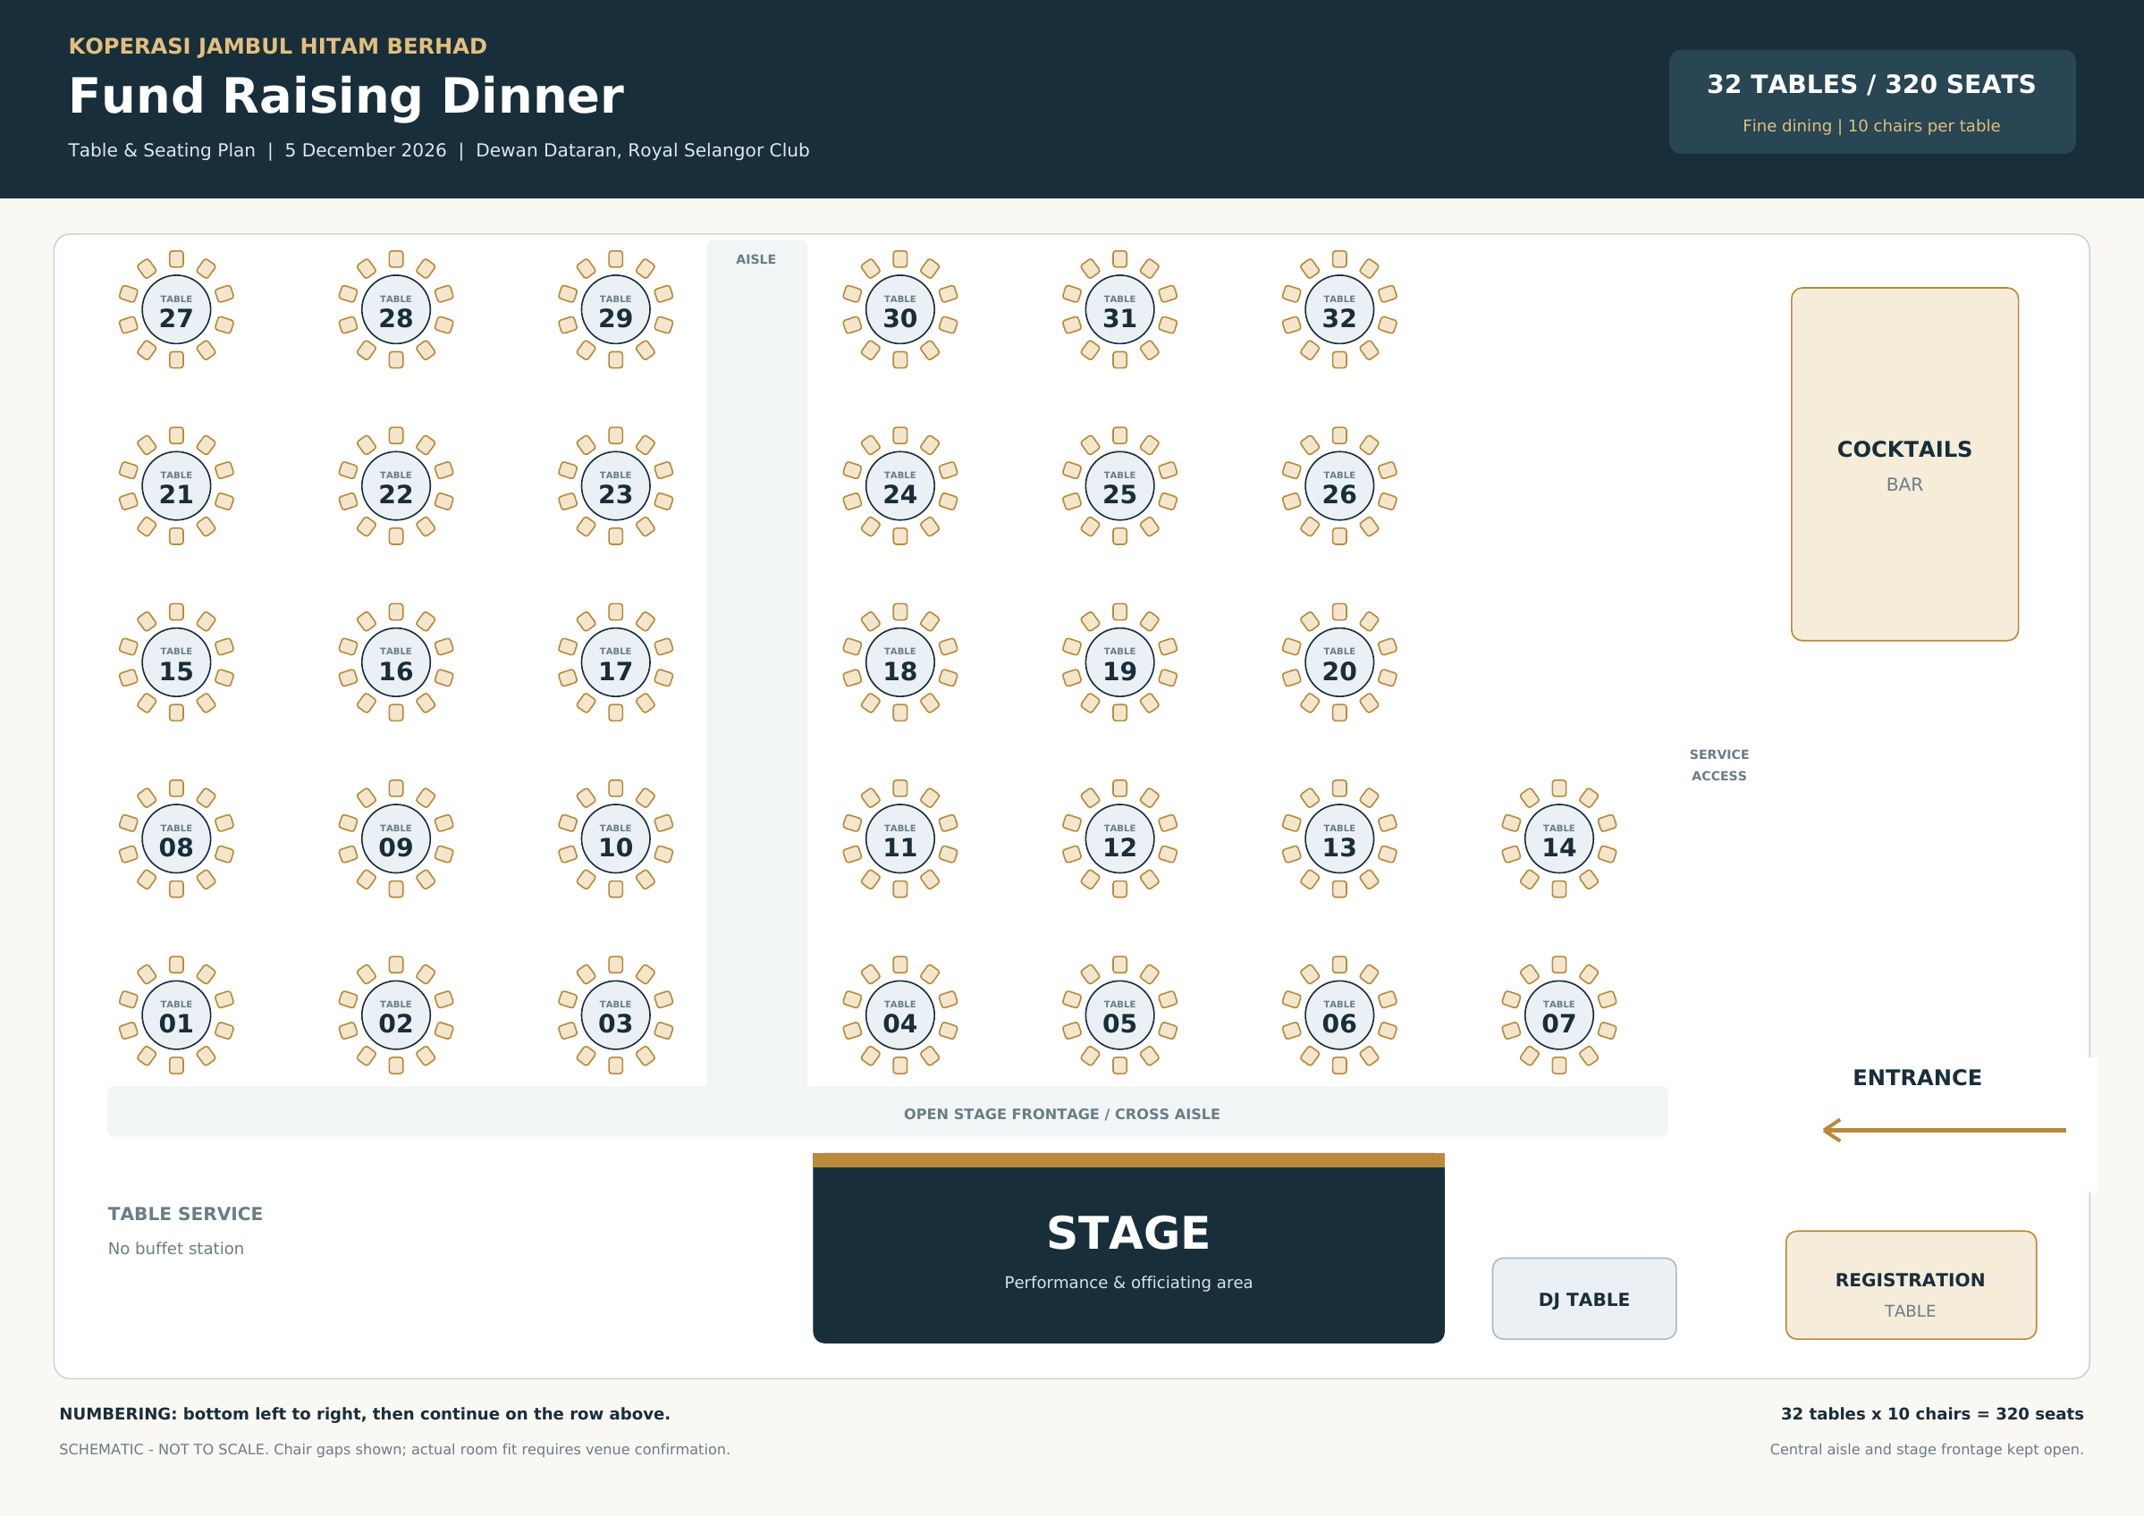Click the Table & Seating Plan subtitle
The height and width of the screenshot is (1516, 2144).
point(439,150)
